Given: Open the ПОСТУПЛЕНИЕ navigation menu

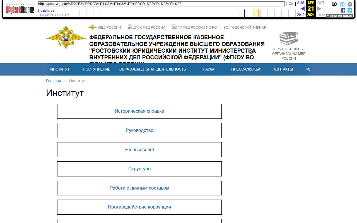Looking at the screenshot, I should 97,69.
